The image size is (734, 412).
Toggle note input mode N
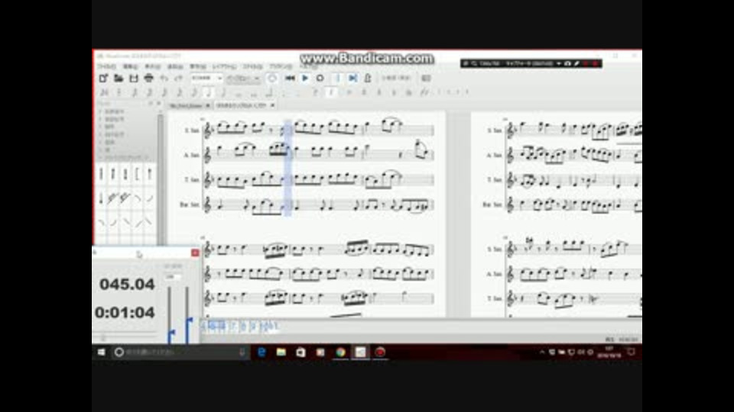[x=104, y=92]
